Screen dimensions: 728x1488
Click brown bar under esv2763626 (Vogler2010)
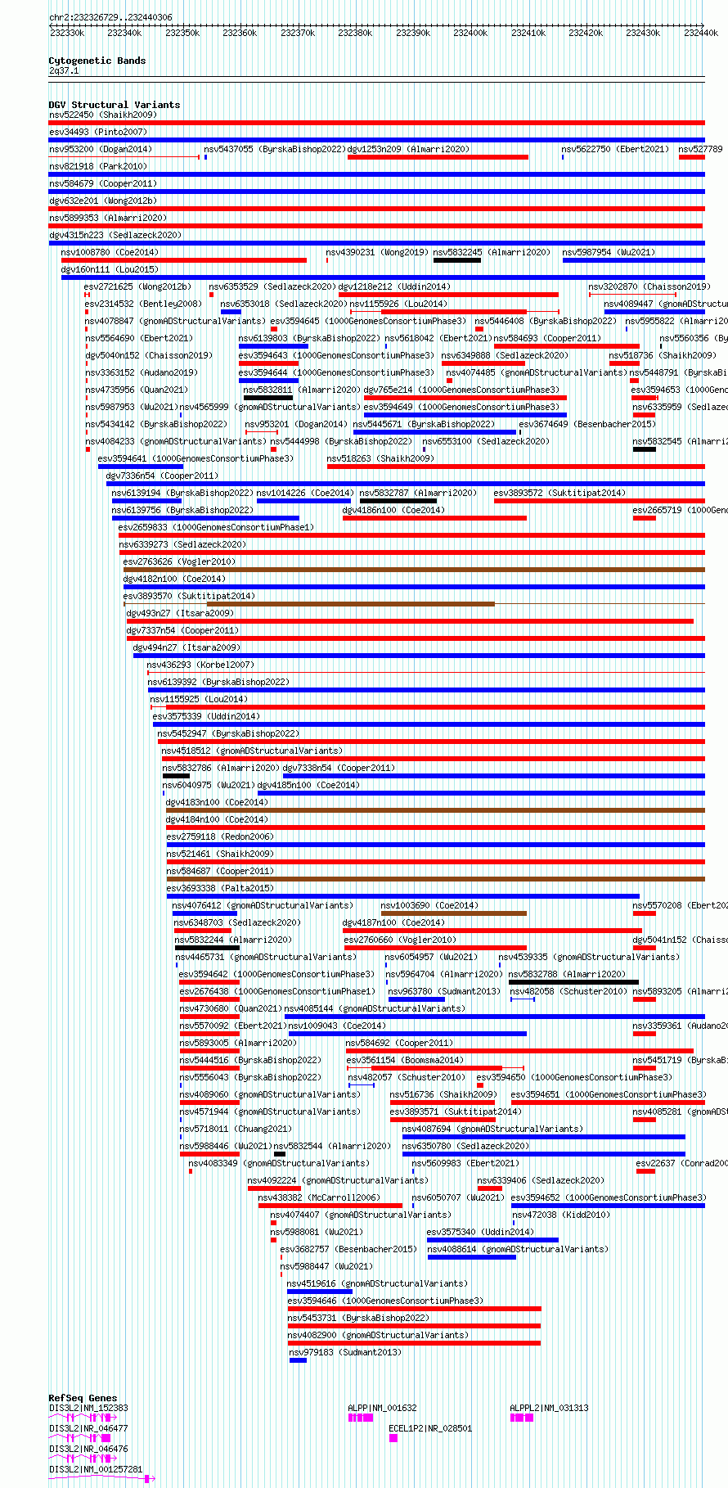pos(414,570)
